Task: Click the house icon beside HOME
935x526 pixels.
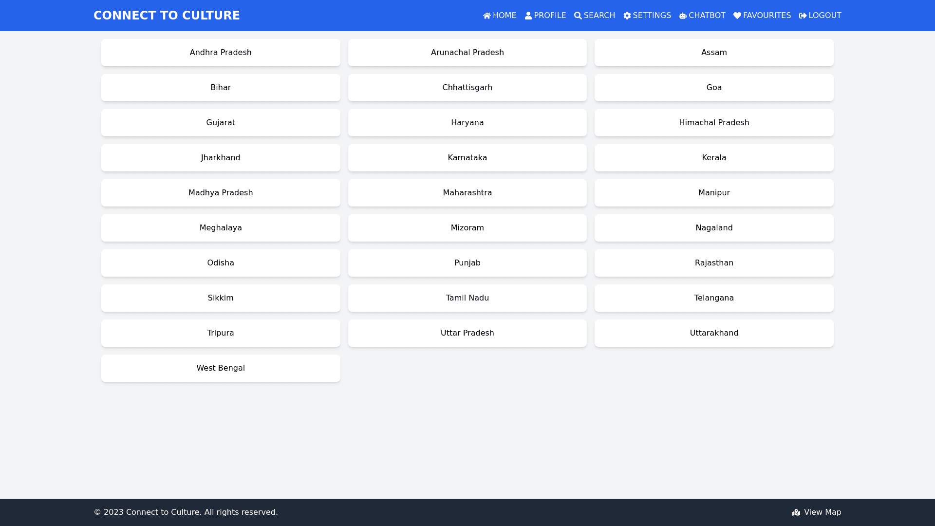Action: [x=486, y=16]
